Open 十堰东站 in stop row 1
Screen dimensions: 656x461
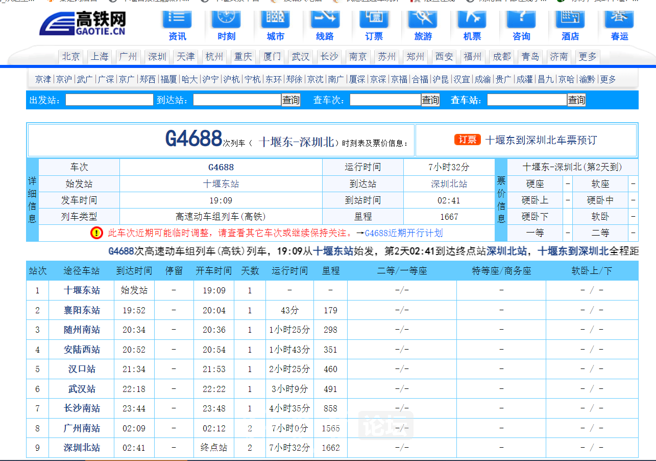[x=82, y=290]
